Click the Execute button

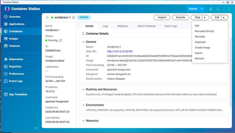pos(180,18)
